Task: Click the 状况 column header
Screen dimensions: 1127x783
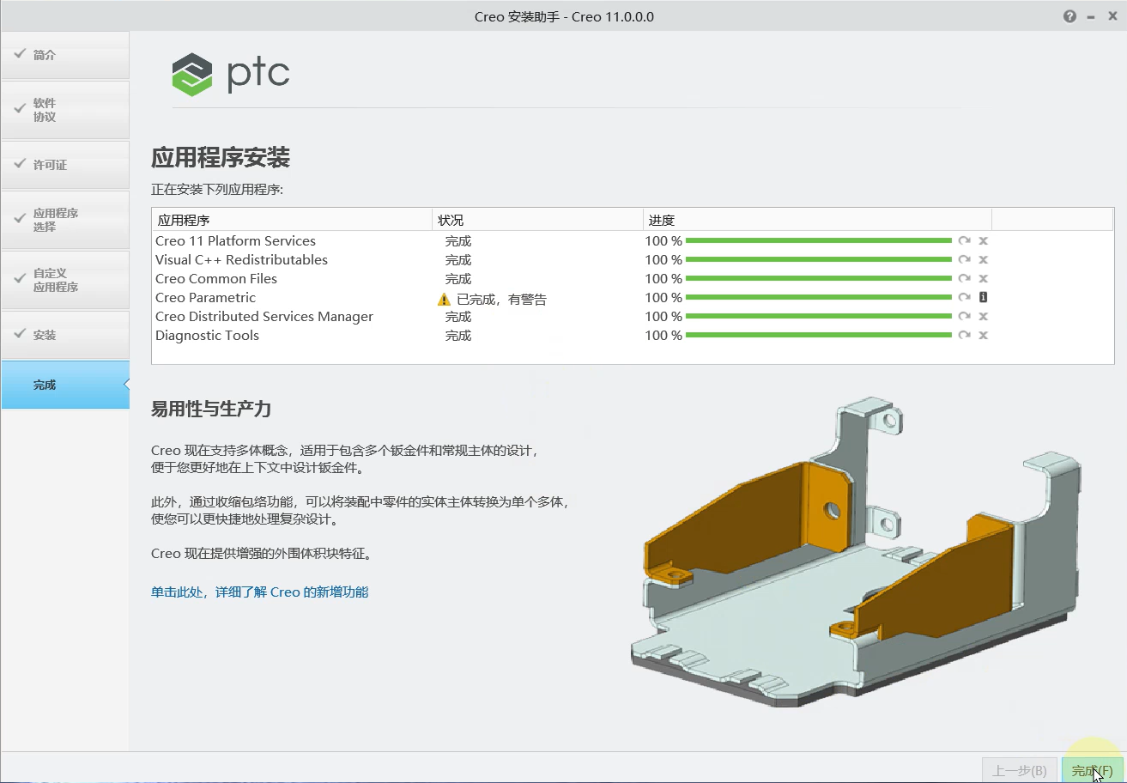Action: point(537,220)
